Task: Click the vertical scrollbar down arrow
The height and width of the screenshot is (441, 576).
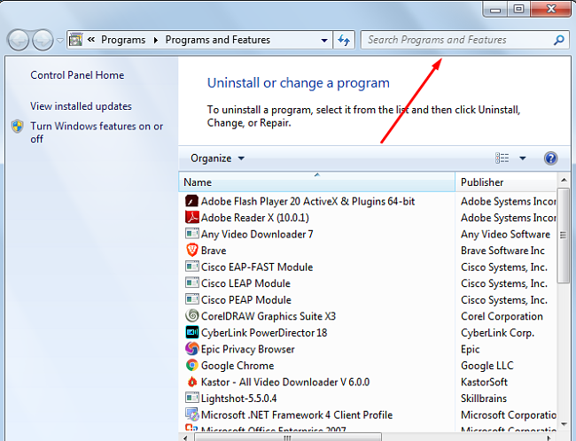Action: (x=564, y=424)
